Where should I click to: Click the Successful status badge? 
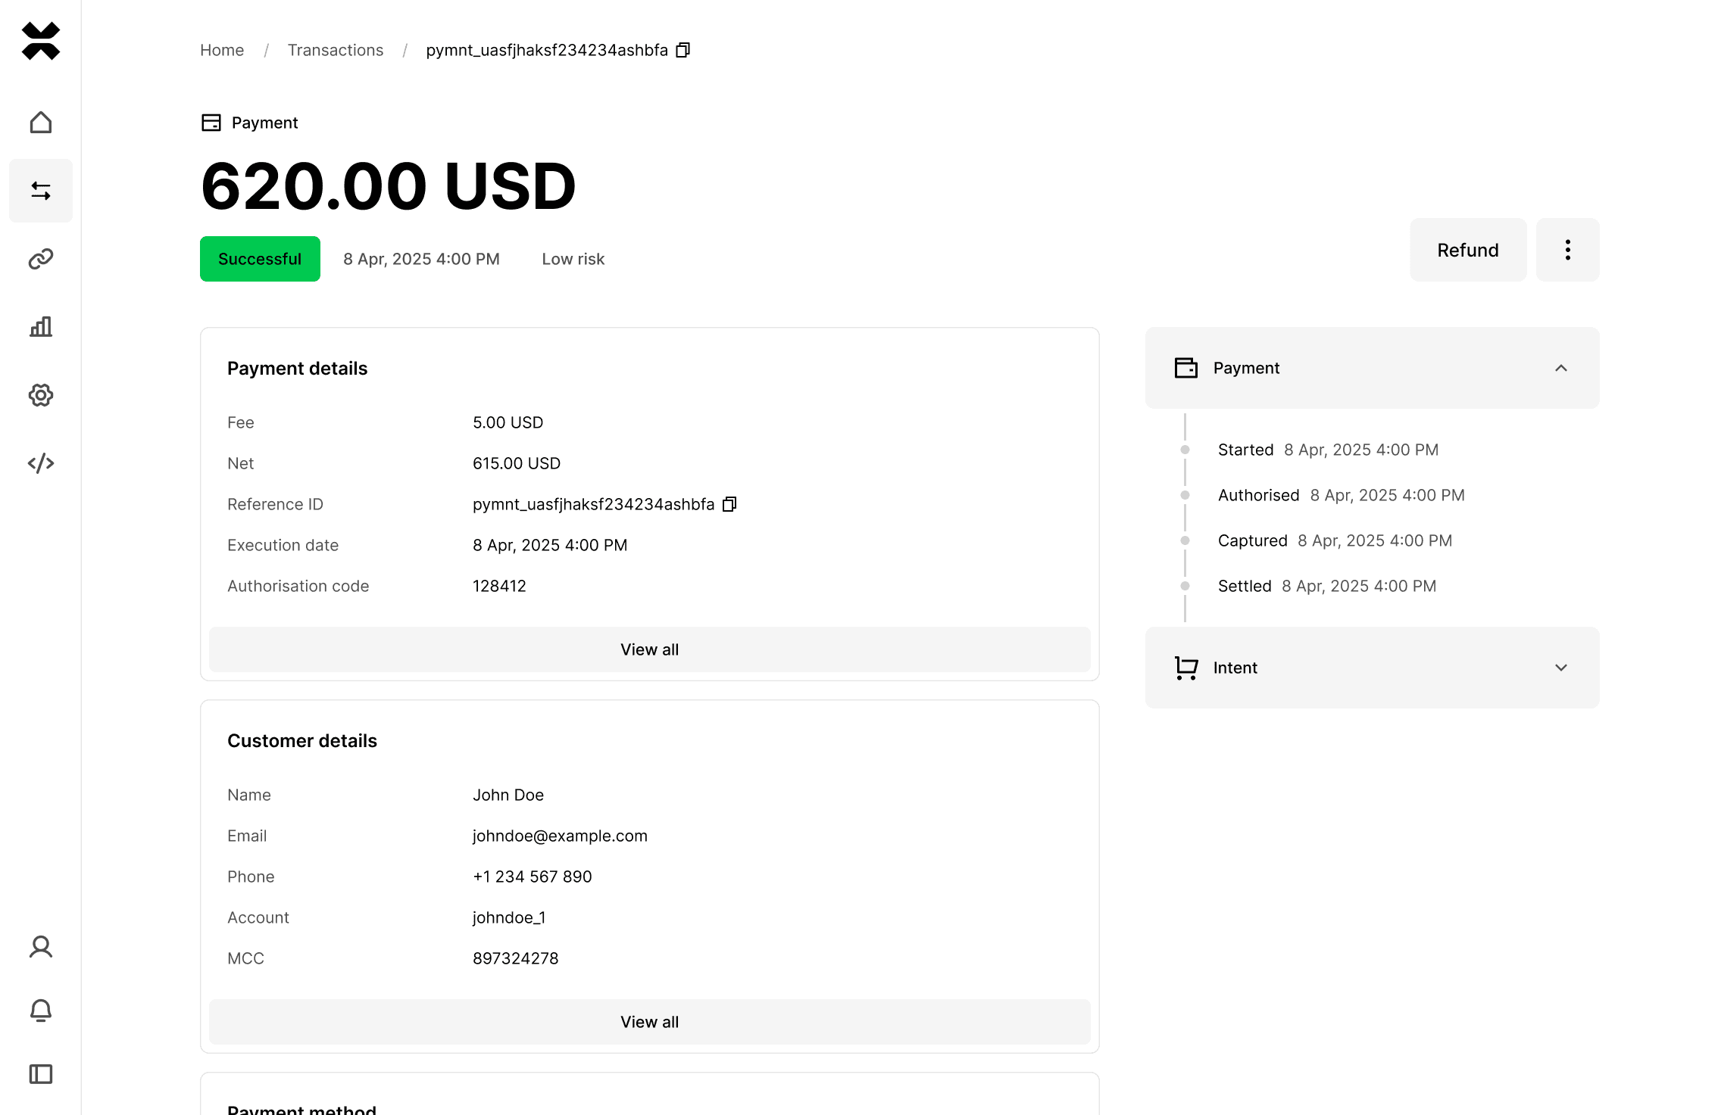click(260, 259)
